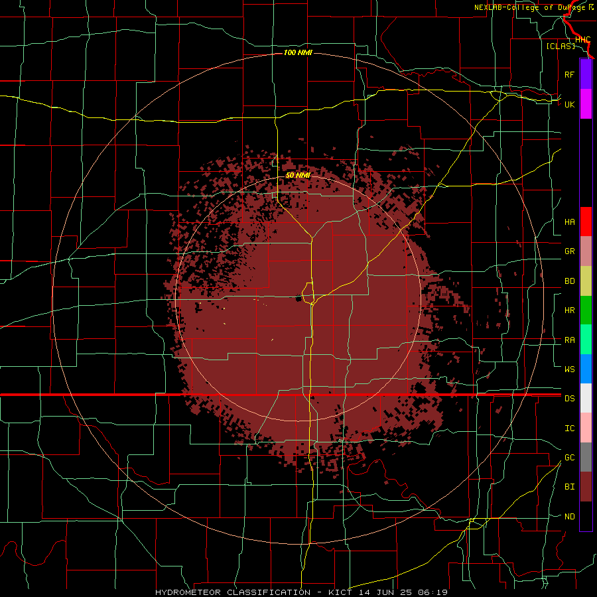Click the HA legend label
Screen dimensions: 597x597
pyautogui.click(x=569, y=222)
